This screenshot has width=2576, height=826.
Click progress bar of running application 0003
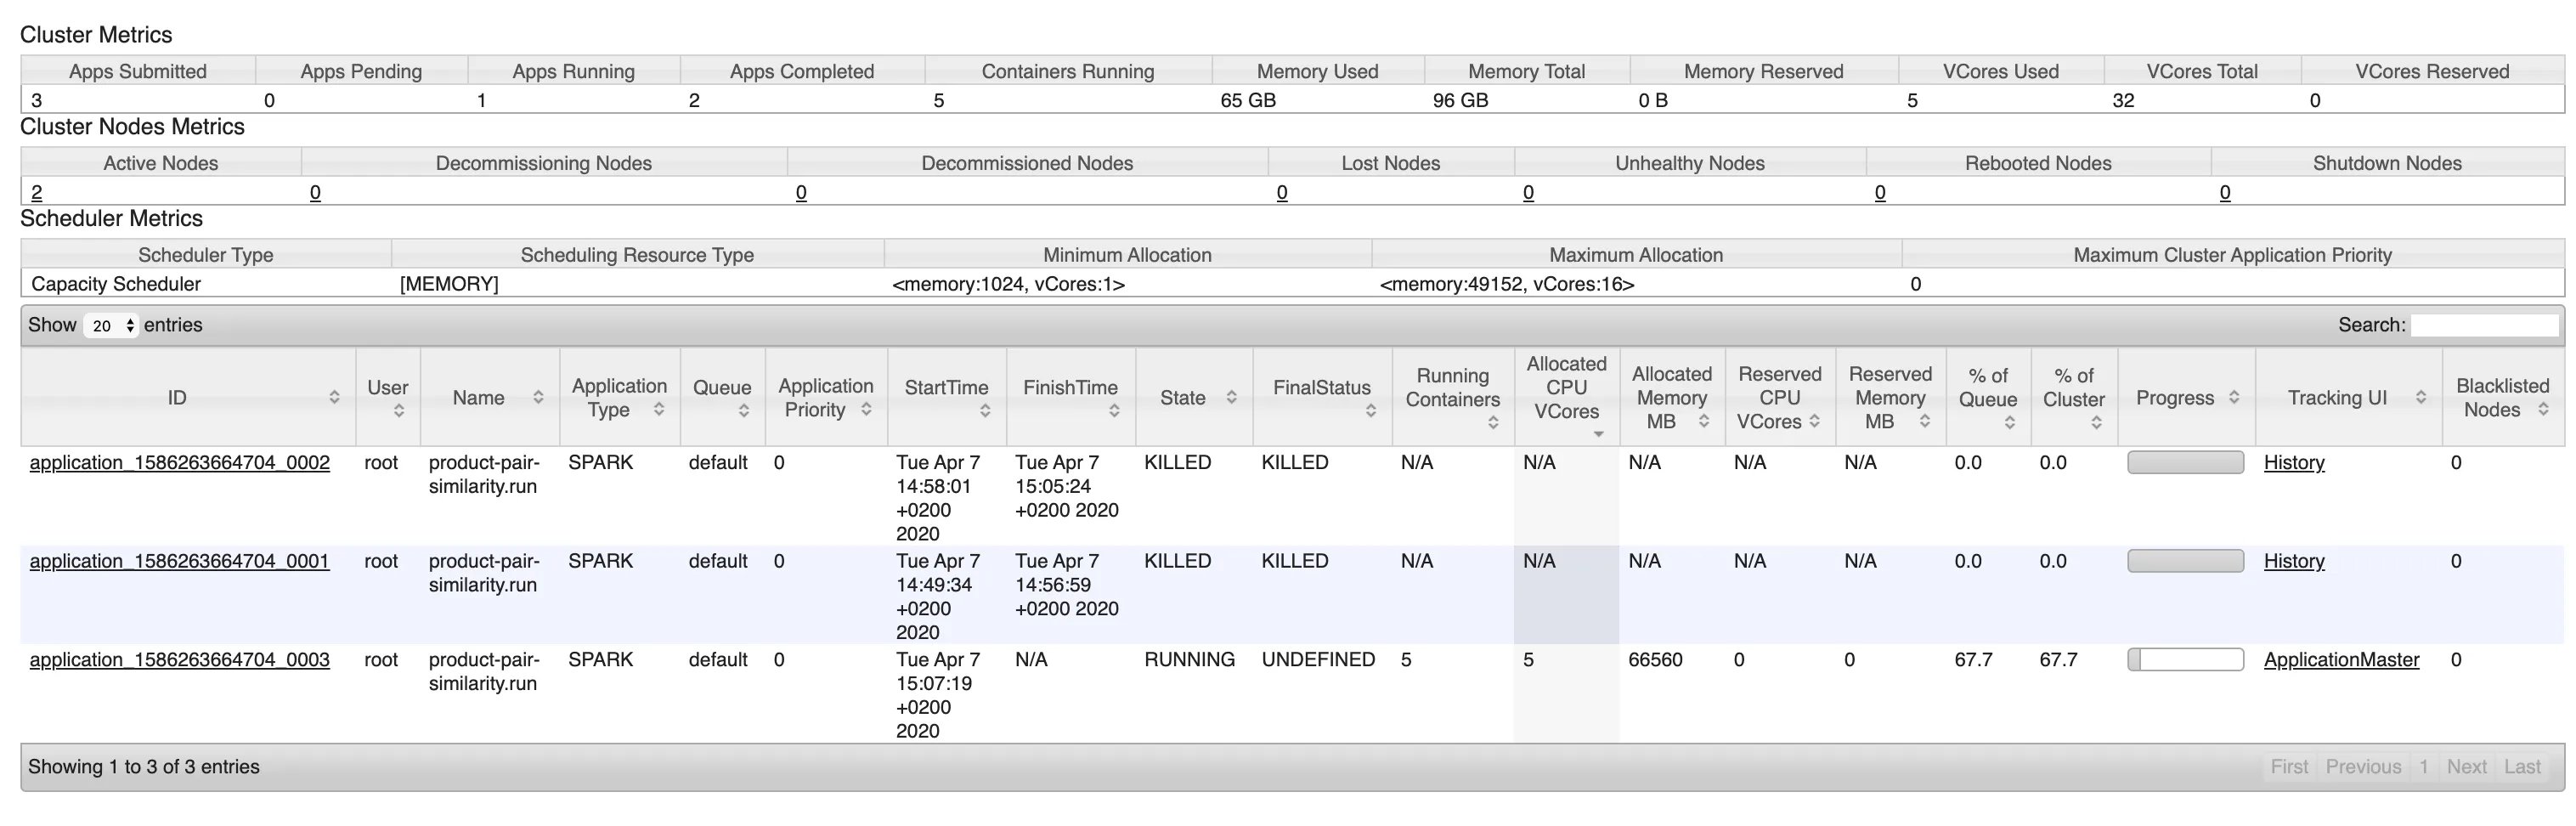(2186, 660)
